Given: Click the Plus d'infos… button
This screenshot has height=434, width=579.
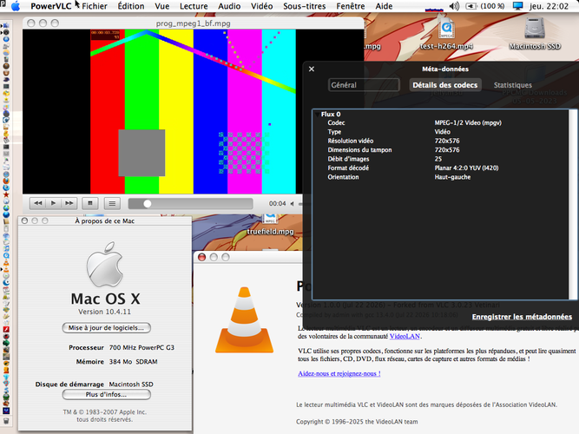Looking at the screenshot, I should pos(107,394).
